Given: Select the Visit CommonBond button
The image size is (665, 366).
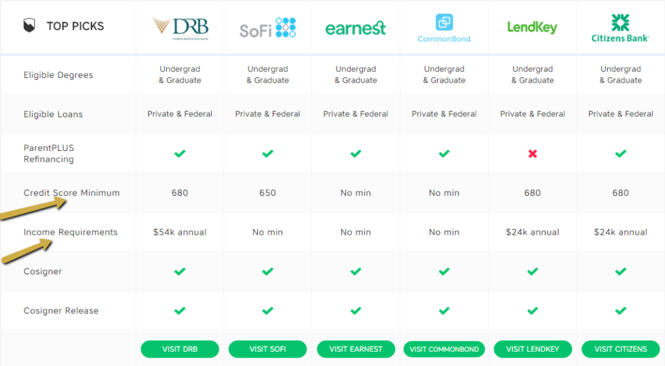Looking at the screenshot, I should [x=444, y=349].
